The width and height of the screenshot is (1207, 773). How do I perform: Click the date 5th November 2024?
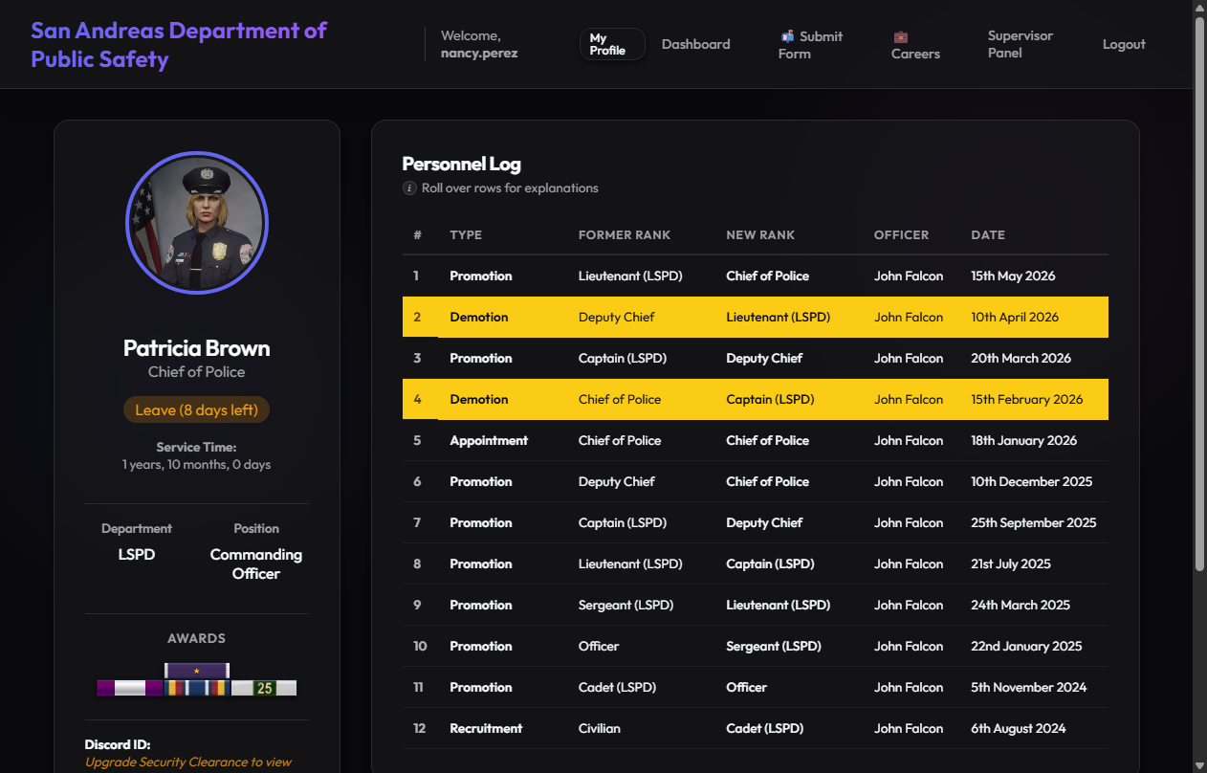click(1028, 687)
